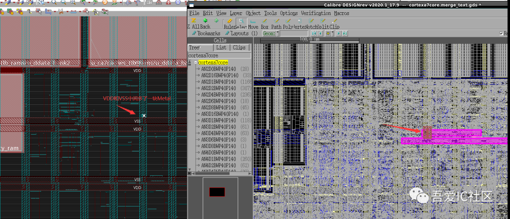This screenshot has height=219, width=510.
Task: Open the Layouts (1) button
Action: click(x=241, y=33)
